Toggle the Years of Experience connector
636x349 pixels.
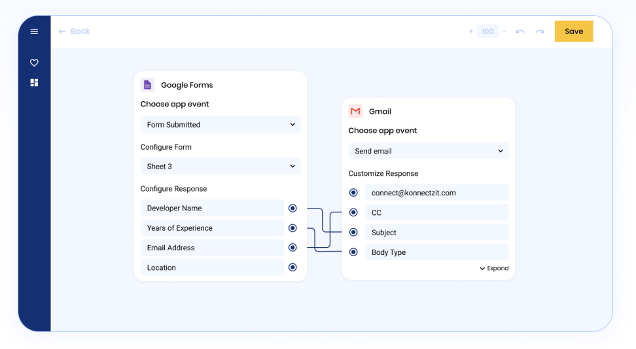292,228
